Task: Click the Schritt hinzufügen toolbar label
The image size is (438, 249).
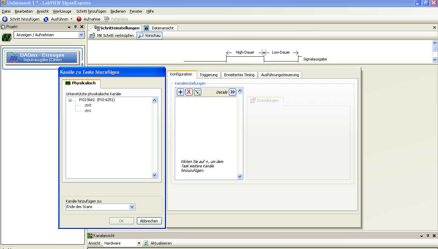Action: (25, 19)
